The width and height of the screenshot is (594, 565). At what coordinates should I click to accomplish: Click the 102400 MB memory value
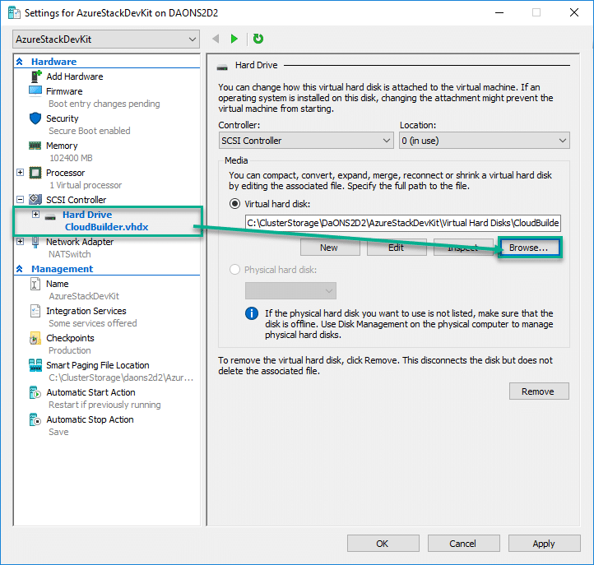(x=71, y=158)
